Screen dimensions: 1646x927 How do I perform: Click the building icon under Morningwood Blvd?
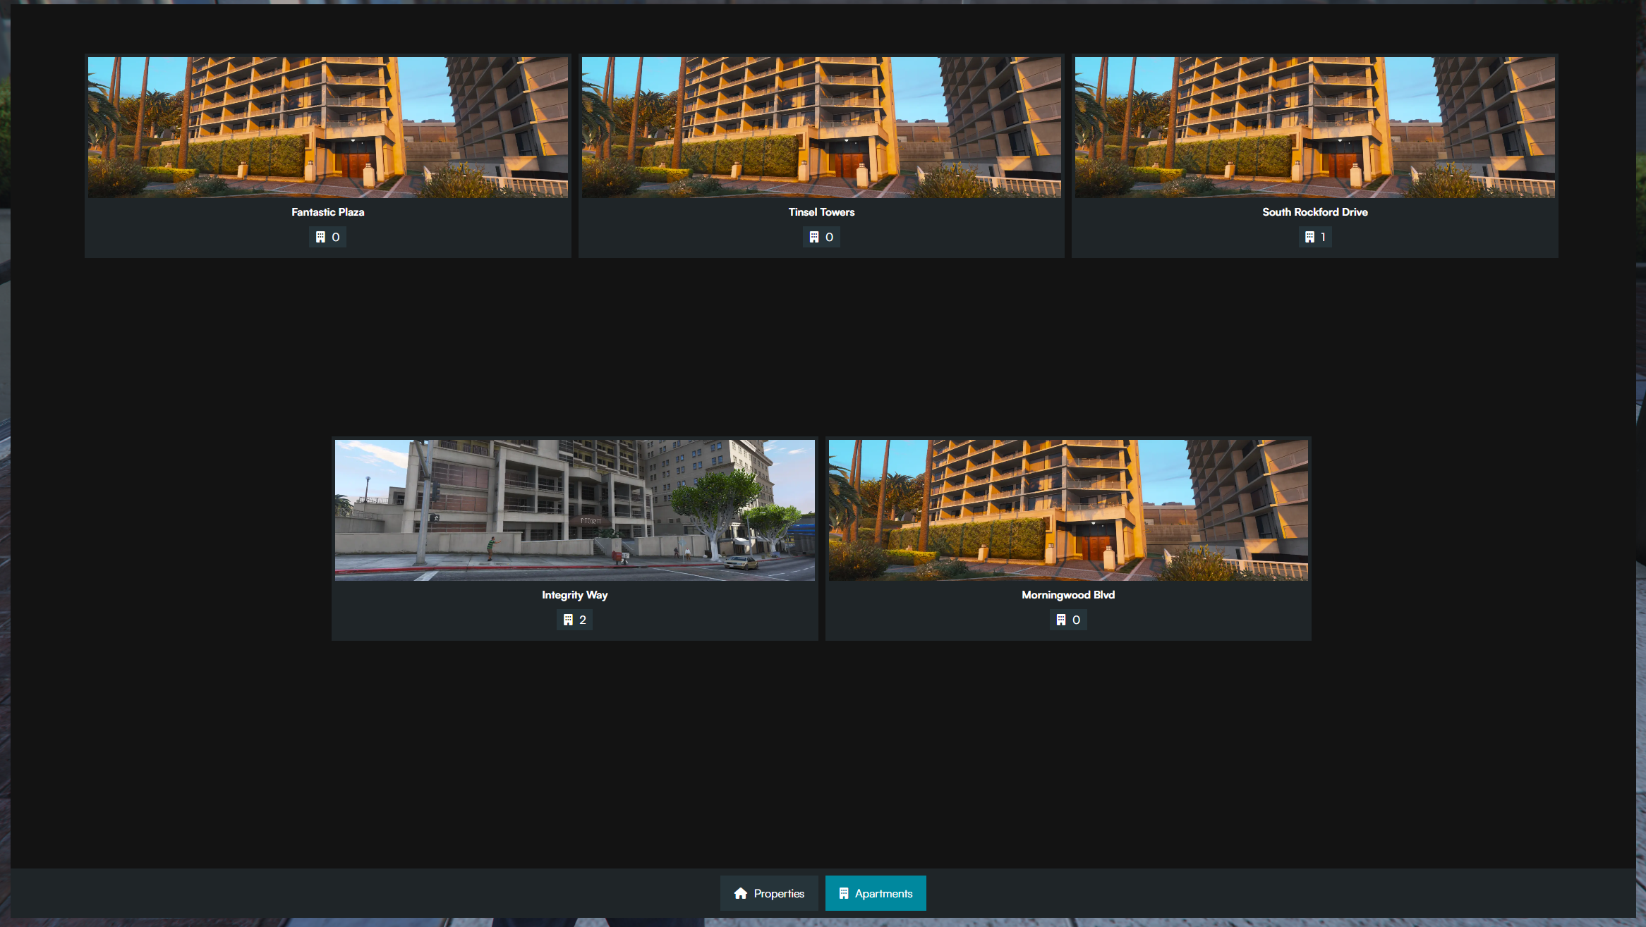pyautogui.click(x=1061, y=620)
